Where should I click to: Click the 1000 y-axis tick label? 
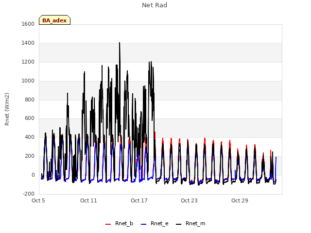click(x=28, y=81)
